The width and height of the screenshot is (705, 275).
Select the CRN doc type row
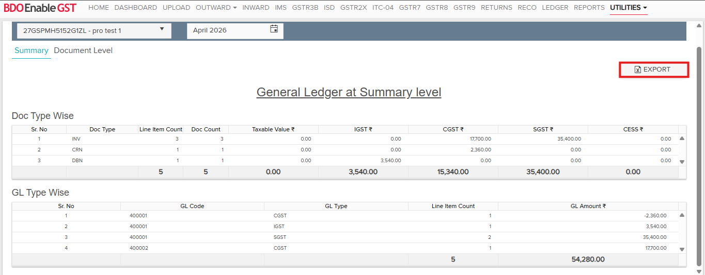pos(345,150)
